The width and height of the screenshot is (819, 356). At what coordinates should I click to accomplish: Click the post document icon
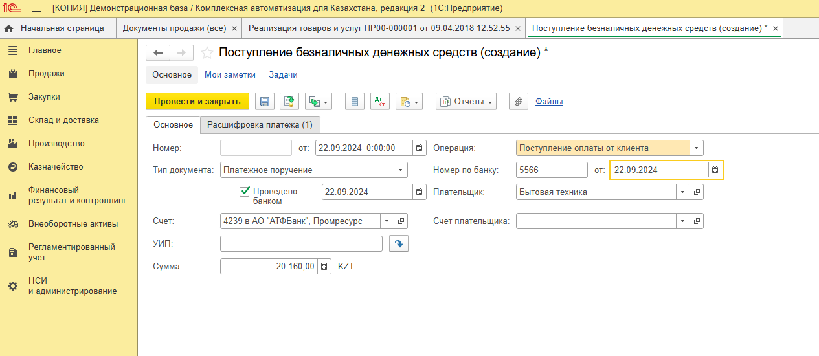click(x=289, y=102)
